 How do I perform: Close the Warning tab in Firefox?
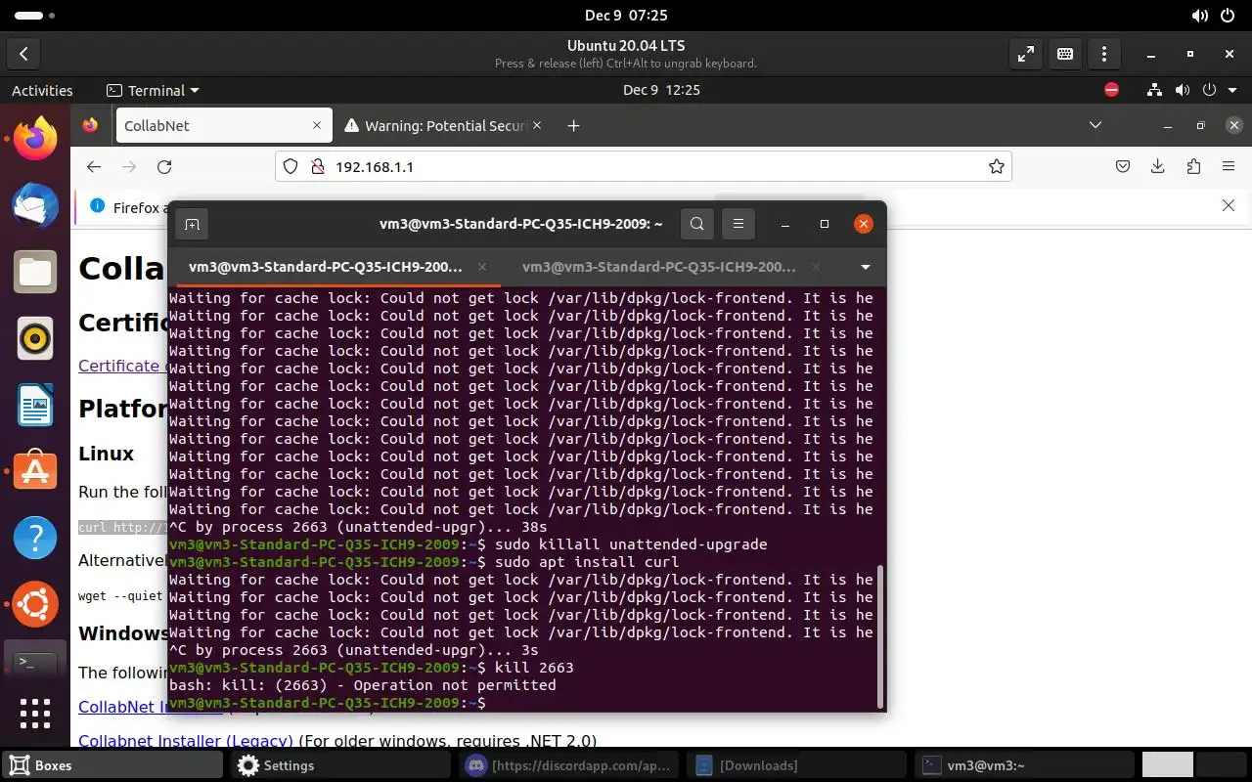(x=538, y=125)
